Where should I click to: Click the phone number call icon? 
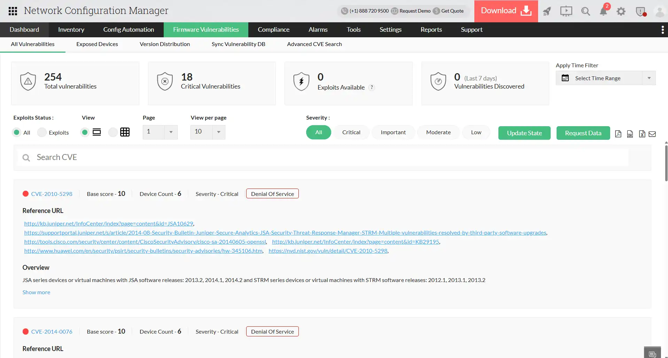coord(344,11)
